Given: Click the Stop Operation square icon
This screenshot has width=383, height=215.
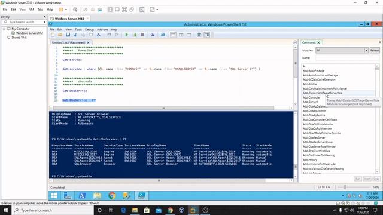Looking at the screenshot, I should tap(142, 35).
